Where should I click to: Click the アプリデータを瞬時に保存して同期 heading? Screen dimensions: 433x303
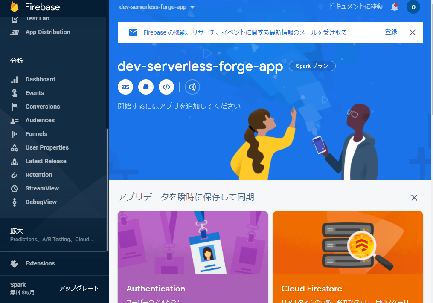coord(186,197)
